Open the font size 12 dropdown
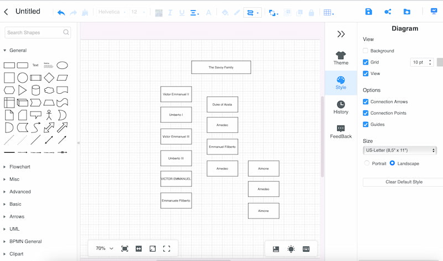 [138, 12]
